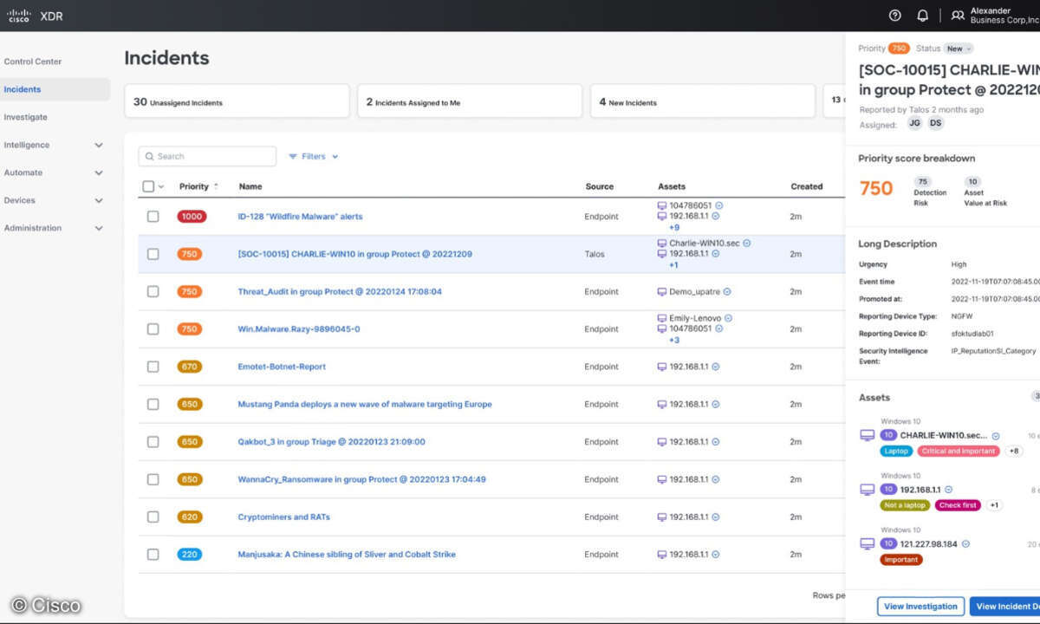Click monitor icon beside 104786051 in Win.Malware.Razy row
The width and height of the screenshot is (1040, 624).
click(x=662, y=328)
